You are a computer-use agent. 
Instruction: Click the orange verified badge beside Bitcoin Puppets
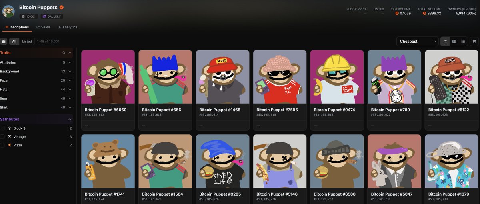pos(62,8)
